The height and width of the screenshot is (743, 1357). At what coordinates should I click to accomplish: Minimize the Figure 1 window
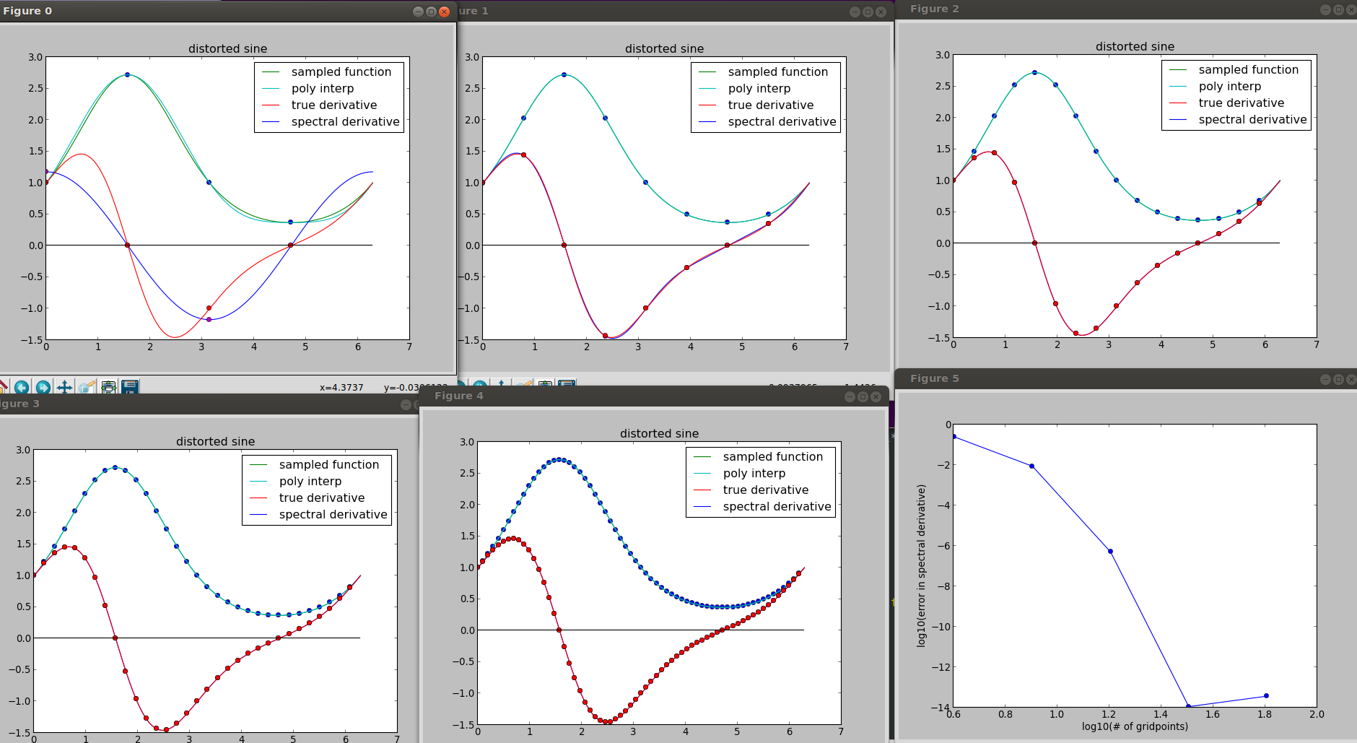pos(855,12)
